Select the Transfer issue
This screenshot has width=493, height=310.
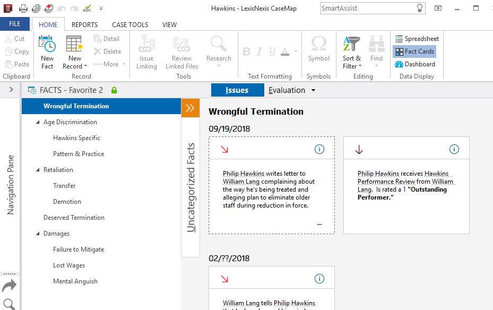tap(64, 186)
